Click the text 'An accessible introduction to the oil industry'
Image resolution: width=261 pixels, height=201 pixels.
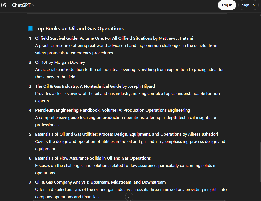point(76,70)
